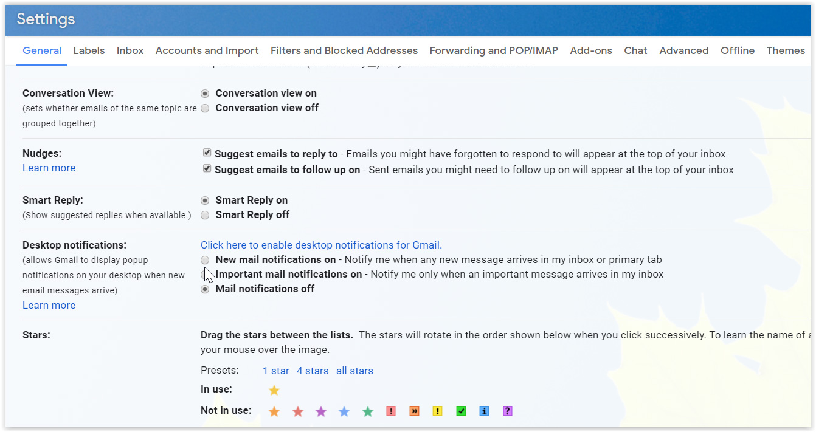Select Mail notifications off

205,289
